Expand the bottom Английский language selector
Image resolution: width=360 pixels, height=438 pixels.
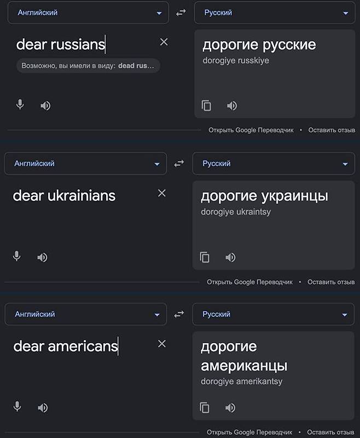(x=86, y=315)
